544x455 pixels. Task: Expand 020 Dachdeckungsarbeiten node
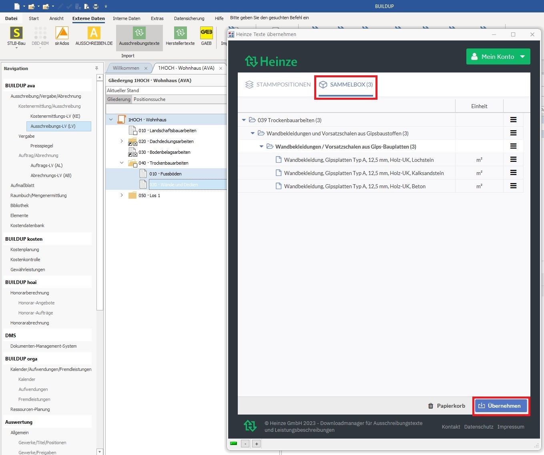[x=122, y=141]
